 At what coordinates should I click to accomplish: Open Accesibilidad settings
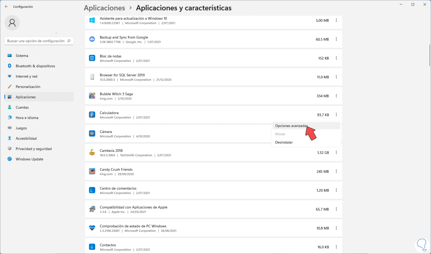39,138
